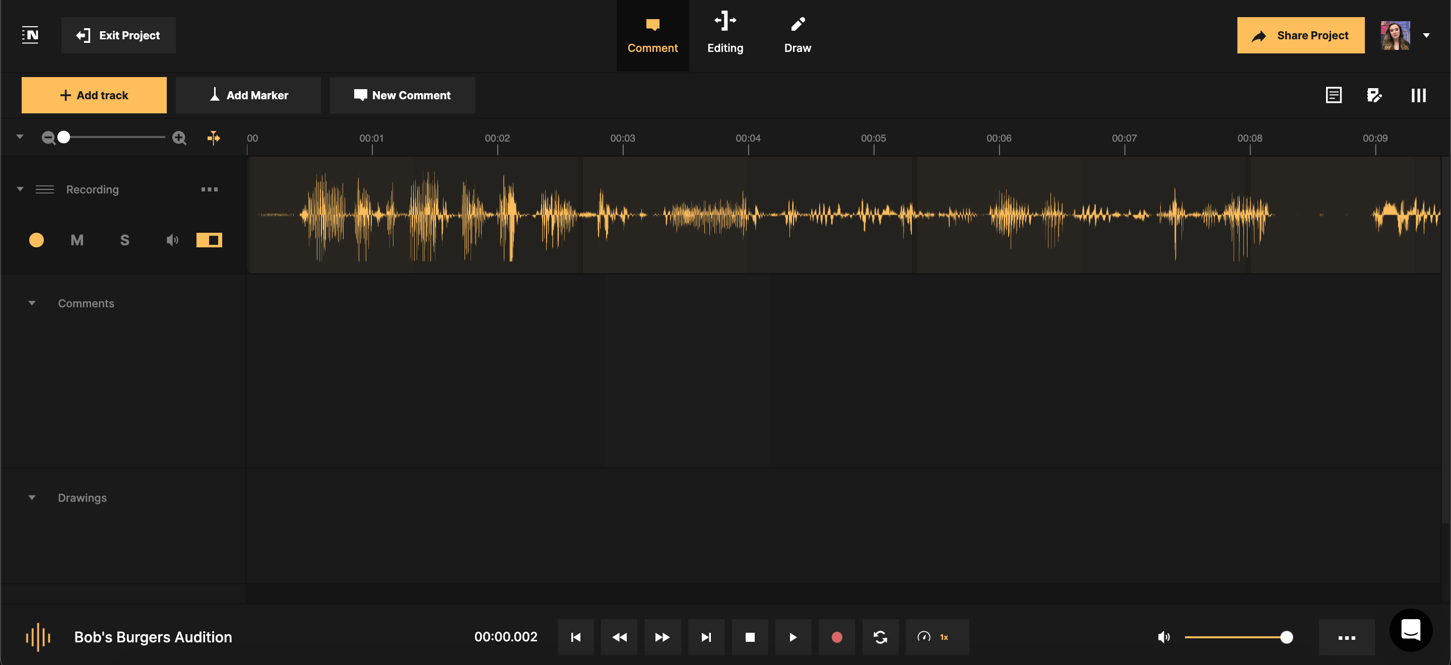This screenshot has width=1451, height=665.
Task: Adjust the master volume slider
Action: [x=1286, y=637]
